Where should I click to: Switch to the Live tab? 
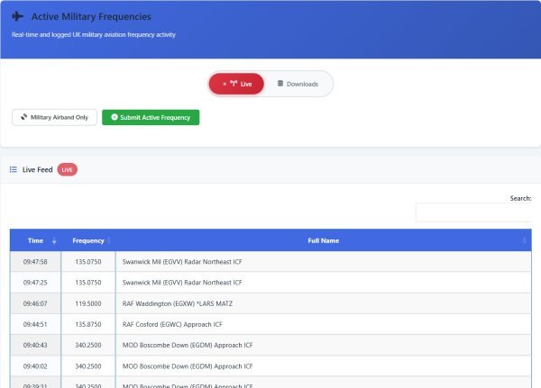(236, 84)
